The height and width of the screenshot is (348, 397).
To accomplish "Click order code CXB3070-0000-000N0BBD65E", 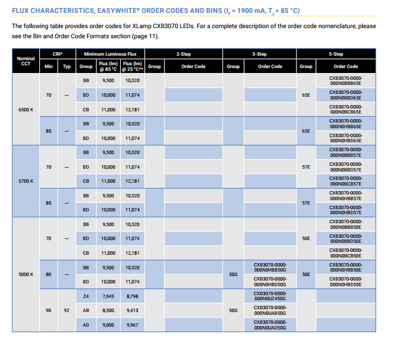I will point(345,95).
